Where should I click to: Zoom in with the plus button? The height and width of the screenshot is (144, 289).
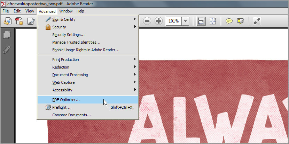158,21
